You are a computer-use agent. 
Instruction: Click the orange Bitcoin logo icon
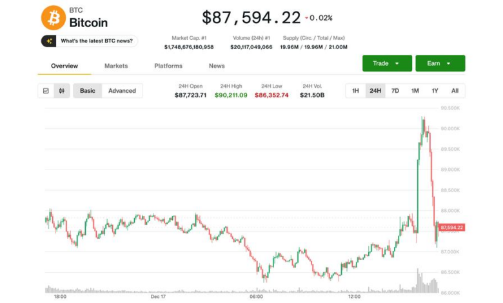[53, 18]
